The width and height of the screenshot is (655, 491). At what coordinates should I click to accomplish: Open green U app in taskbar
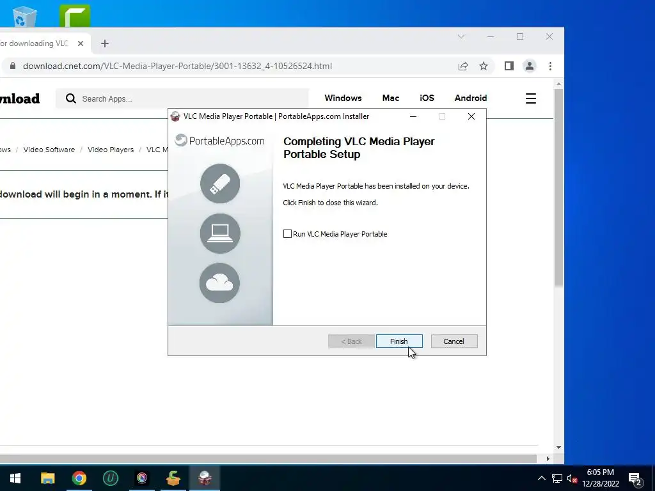(x=111, y=478)
